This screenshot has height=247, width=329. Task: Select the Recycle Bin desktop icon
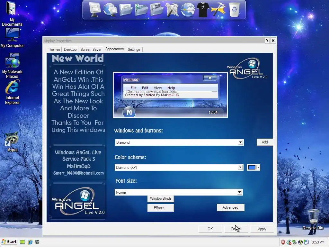tap(313, 219)
